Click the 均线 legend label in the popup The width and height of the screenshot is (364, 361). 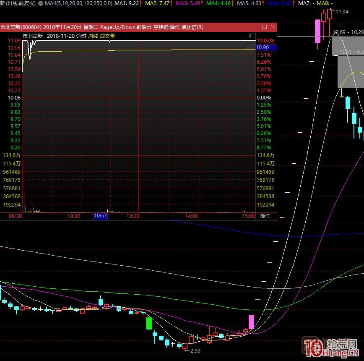click(x=93, y=36)
